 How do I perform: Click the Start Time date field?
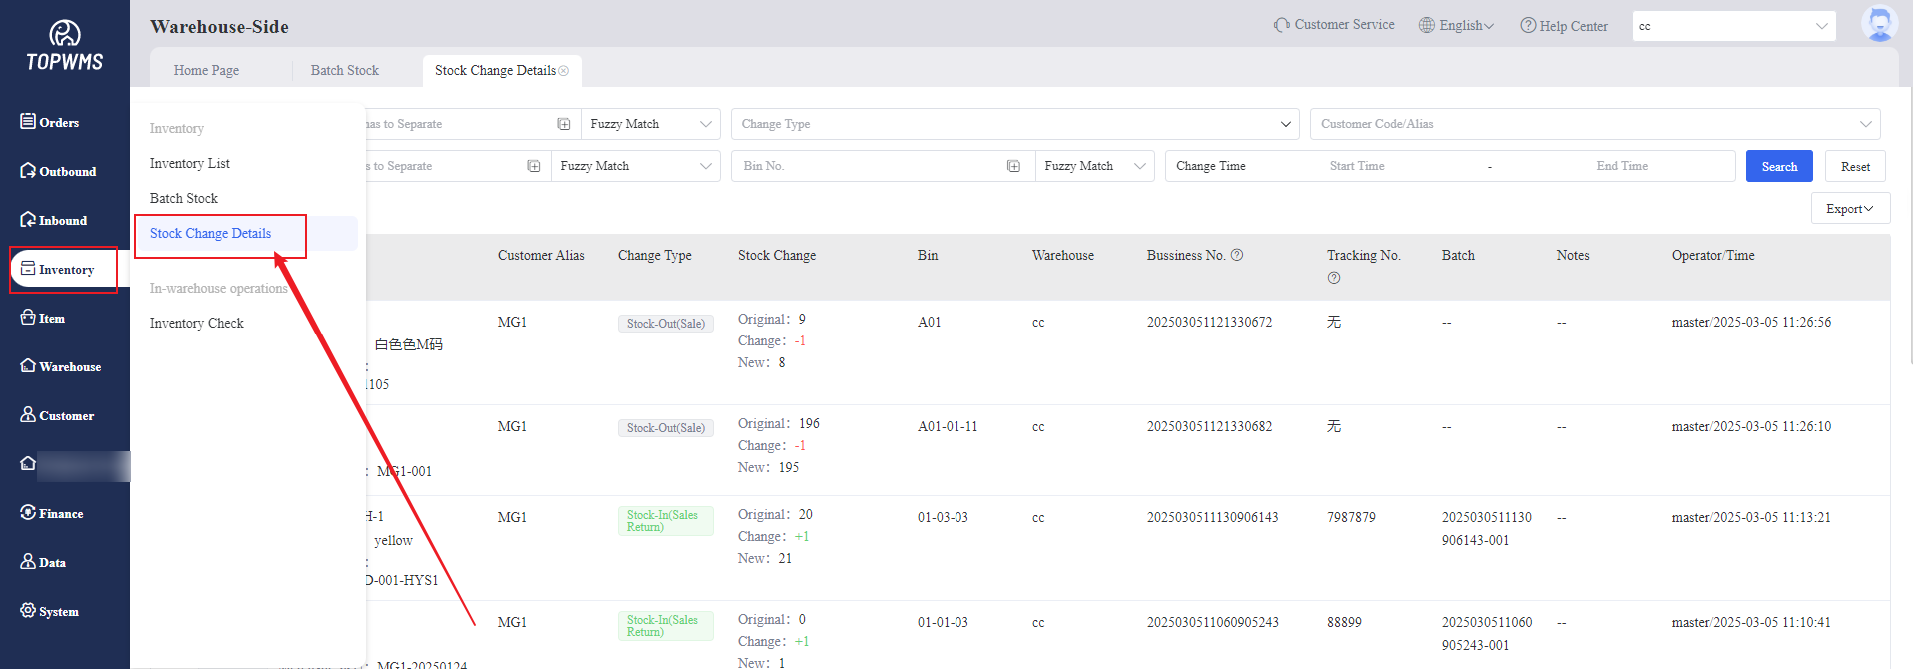point(1356,166)
